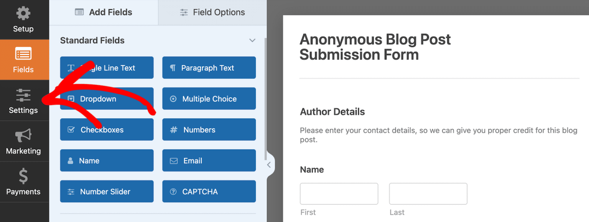
Task: Add a CAPTCHA field
Action: click(209, 192)
